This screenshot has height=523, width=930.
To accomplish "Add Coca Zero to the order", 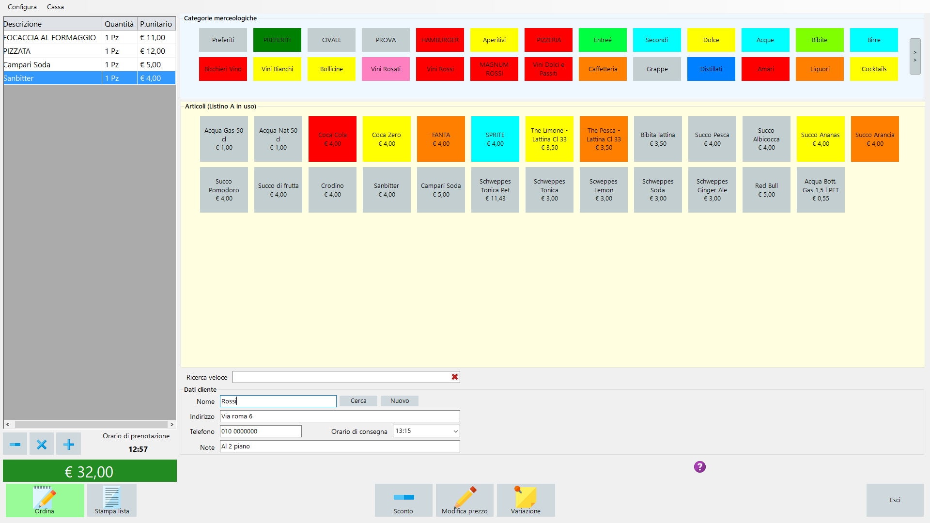I will point(387,139).
